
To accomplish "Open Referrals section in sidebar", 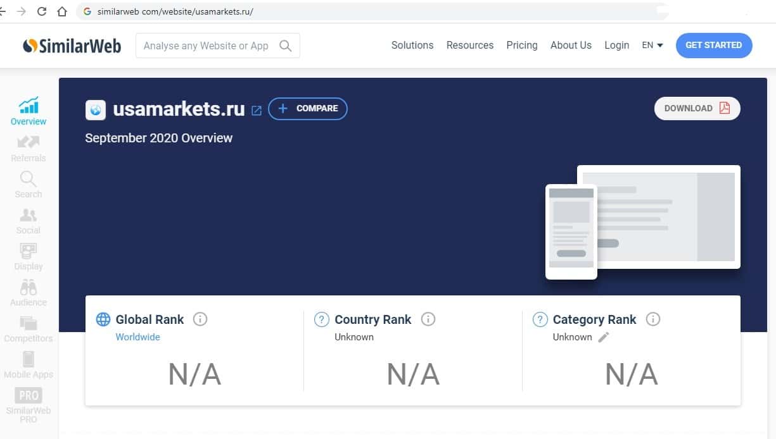I will [29, 142].
